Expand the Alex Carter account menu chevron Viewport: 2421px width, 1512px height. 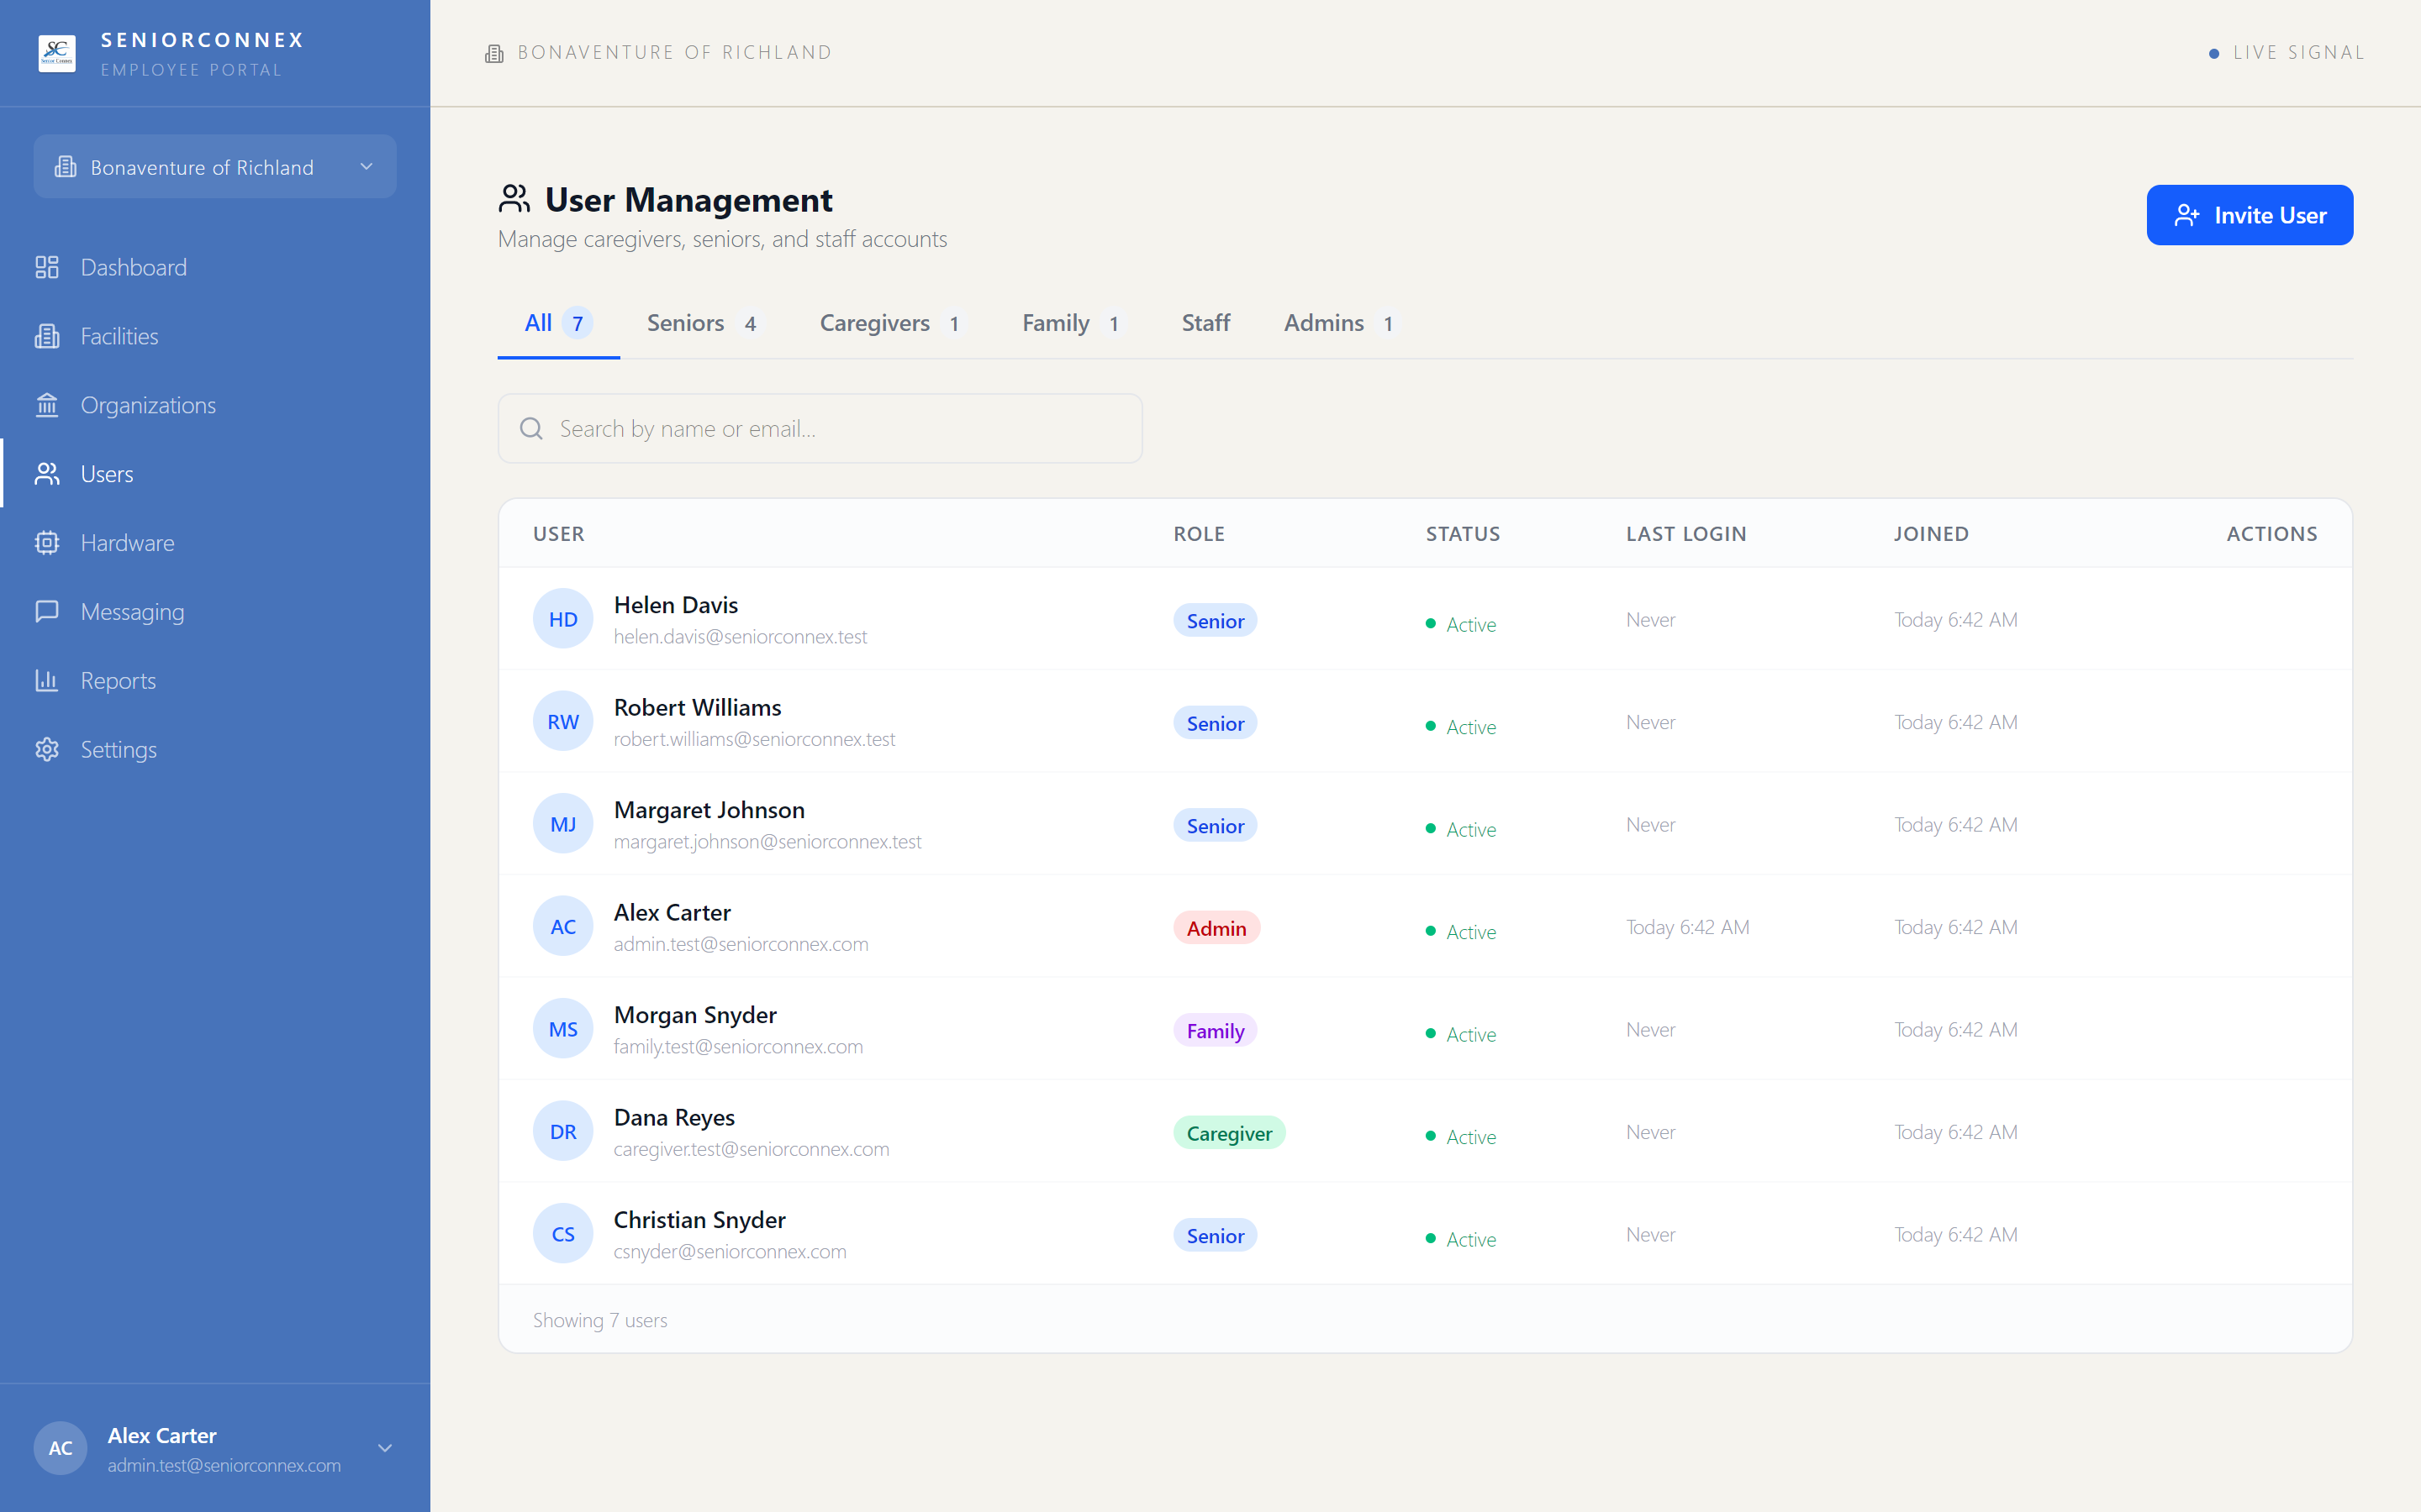(385, 1448)
